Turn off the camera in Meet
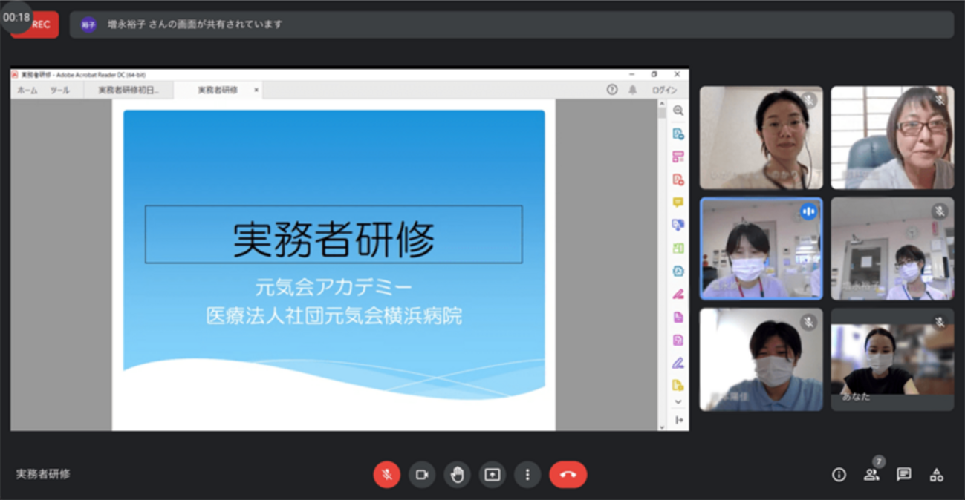 [422, 474]
